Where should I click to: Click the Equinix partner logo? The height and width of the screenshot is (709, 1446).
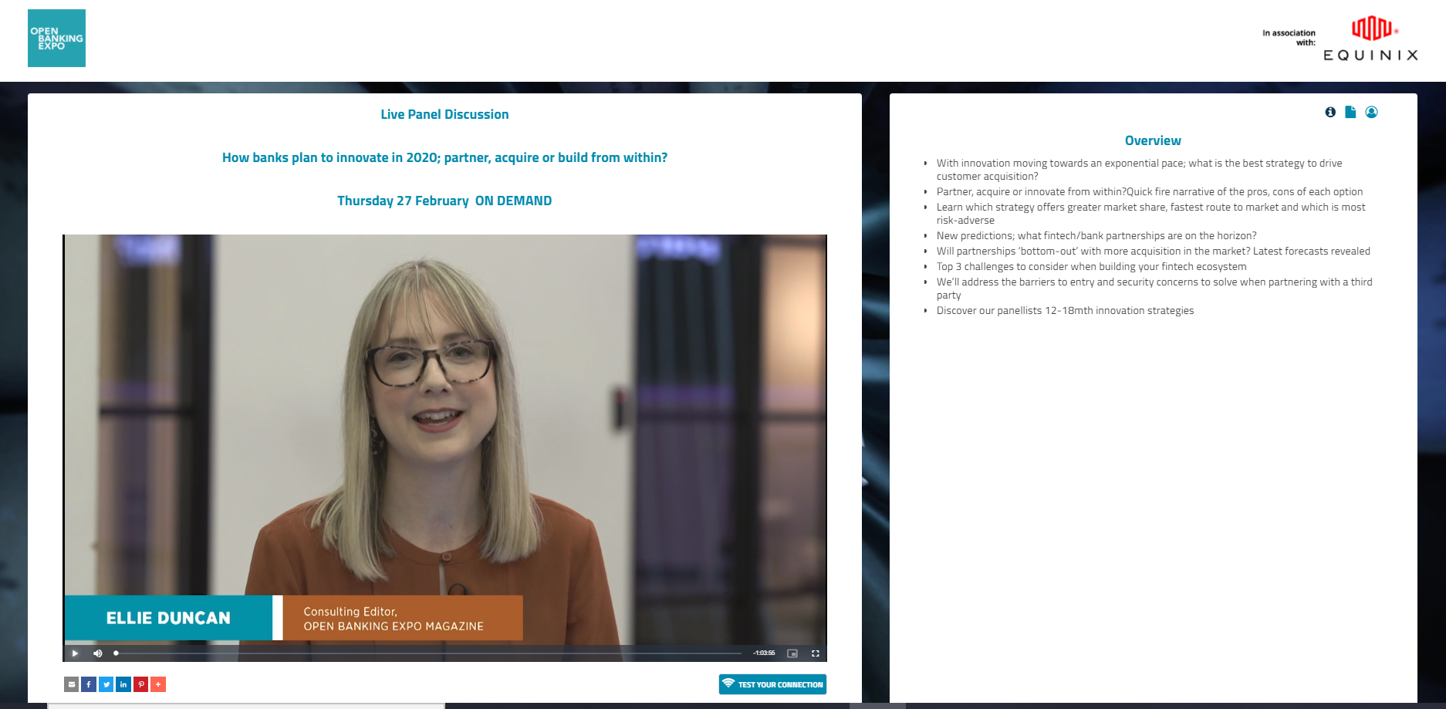[1370, 39]
